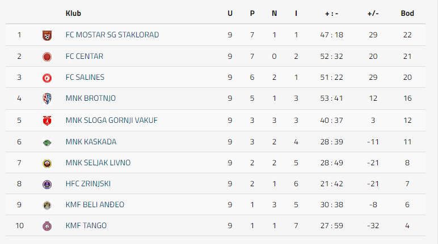Click the FC Mostar SG Staklorad club logo
438x244 pixels.
click(47, 35)
